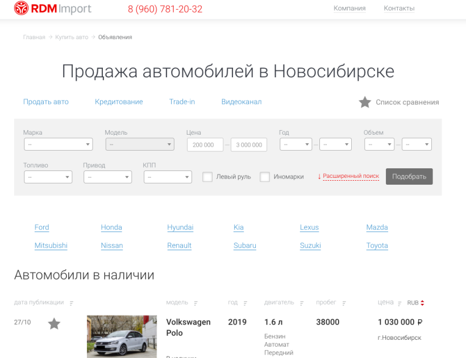Viewport: 466px width, 358px height.
Task: Click the RDM Import logo
Action: coord(53,9)
